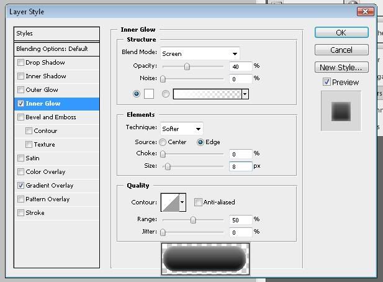Image resolution: width=383 pixels, height=282 pixels.
Task: Open the Technique dropdown
Action: tap(181, 129)
